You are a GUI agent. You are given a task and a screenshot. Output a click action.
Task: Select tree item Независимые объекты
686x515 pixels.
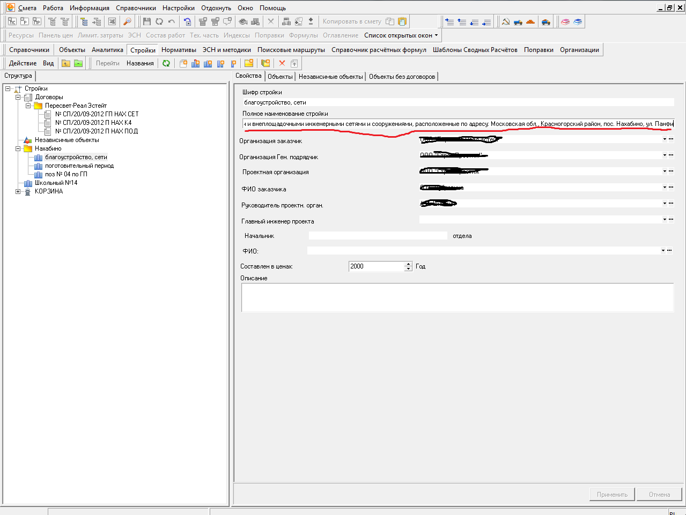[67, 140]
